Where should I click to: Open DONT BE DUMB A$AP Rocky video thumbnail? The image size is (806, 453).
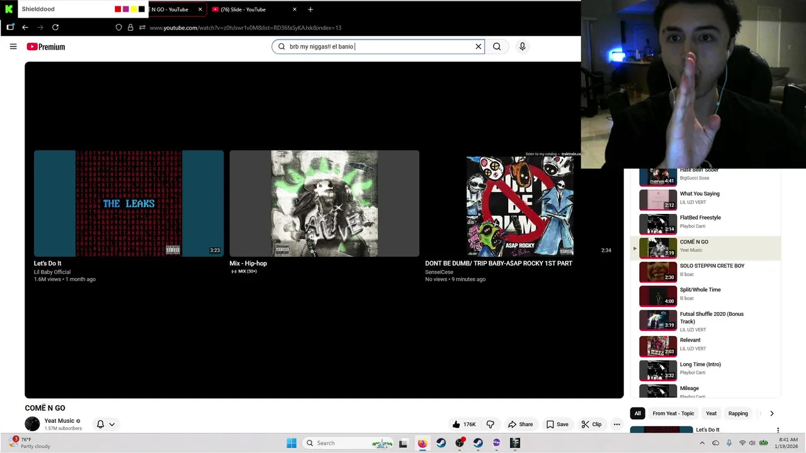point(519,203)
